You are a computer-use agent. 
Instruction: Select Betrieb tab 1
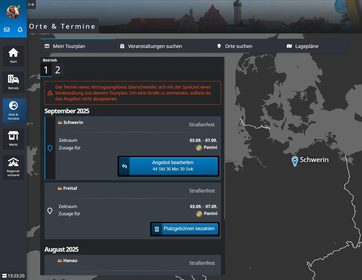tap(46, 70)
